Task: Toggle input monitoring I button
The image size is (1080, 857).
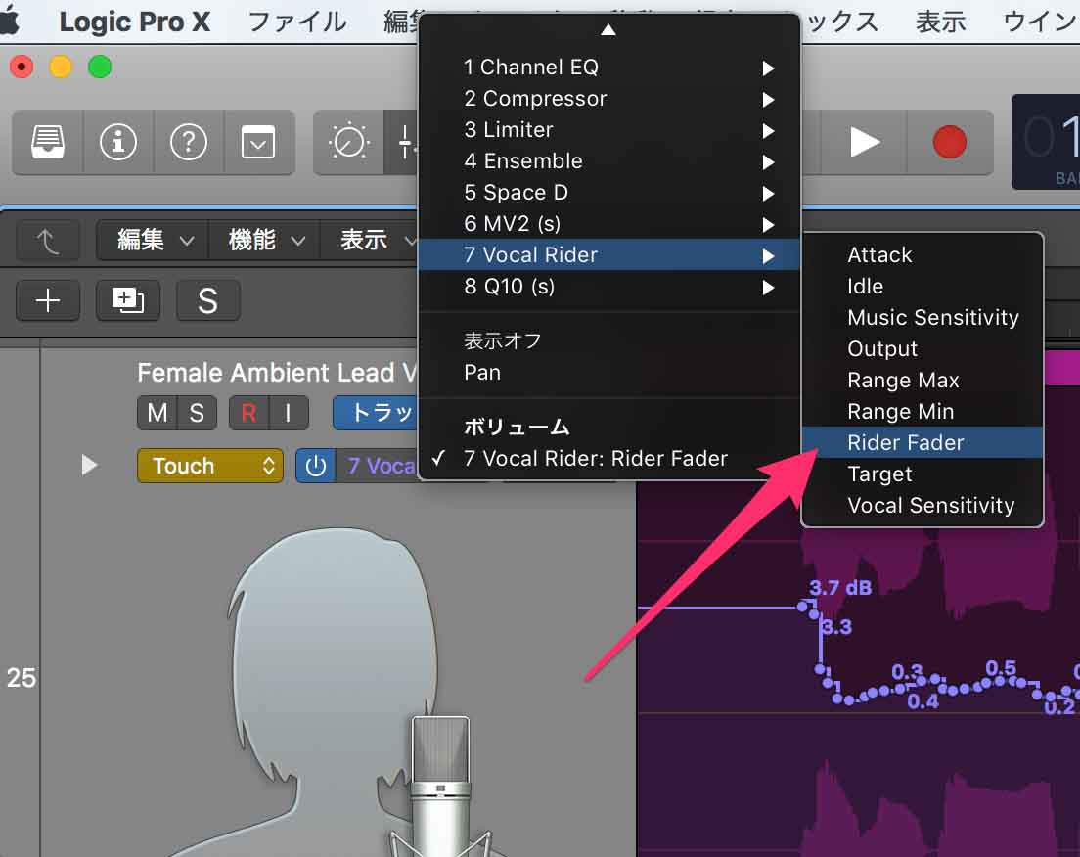Action: tap(288, 413)
